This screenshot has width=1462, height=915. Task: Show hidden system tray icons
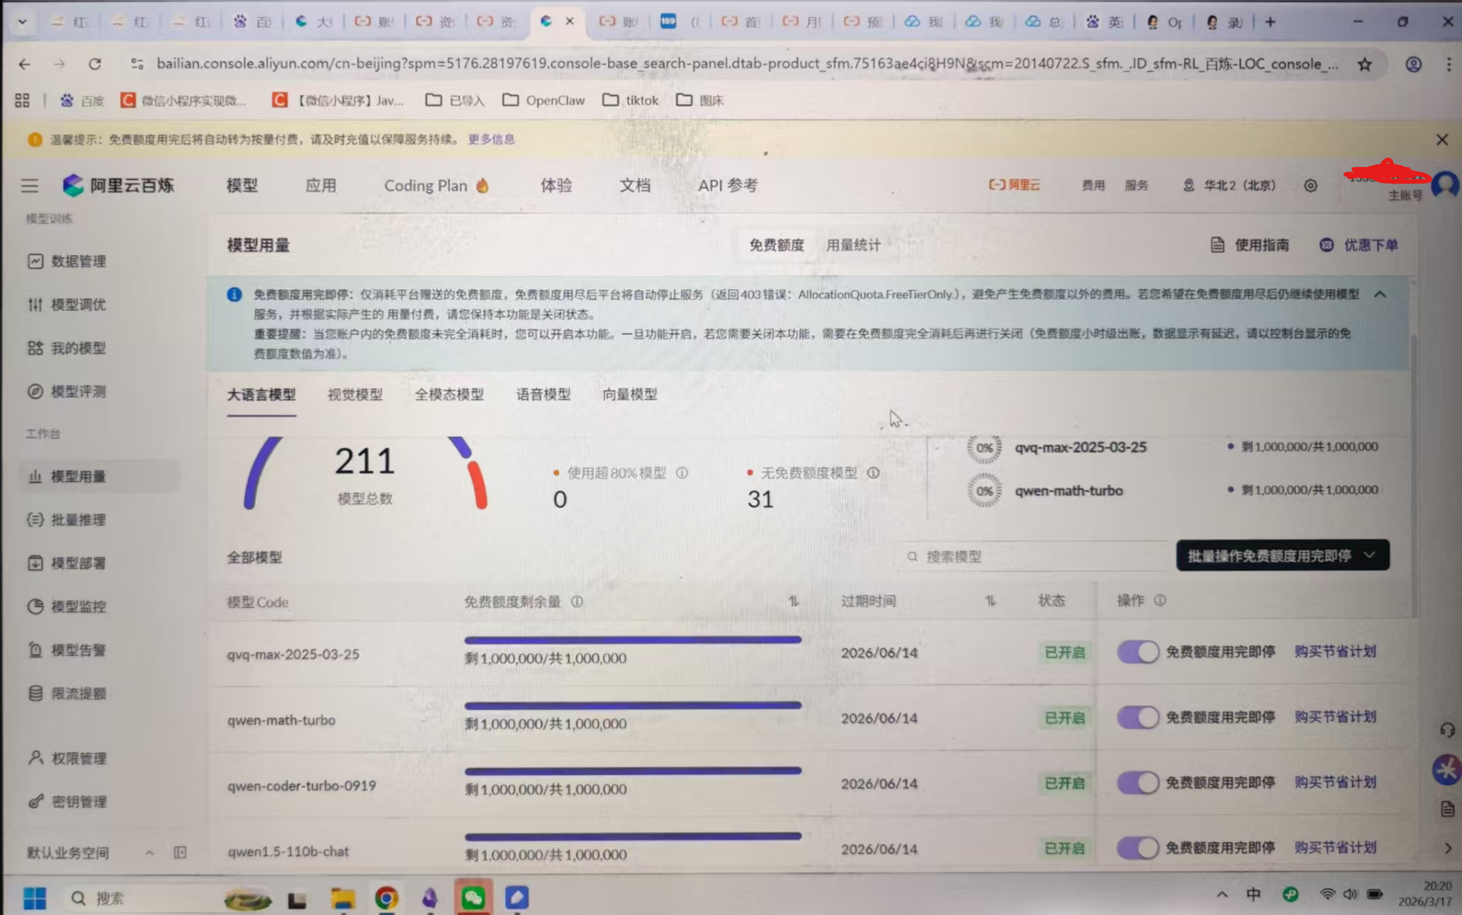1222,894
